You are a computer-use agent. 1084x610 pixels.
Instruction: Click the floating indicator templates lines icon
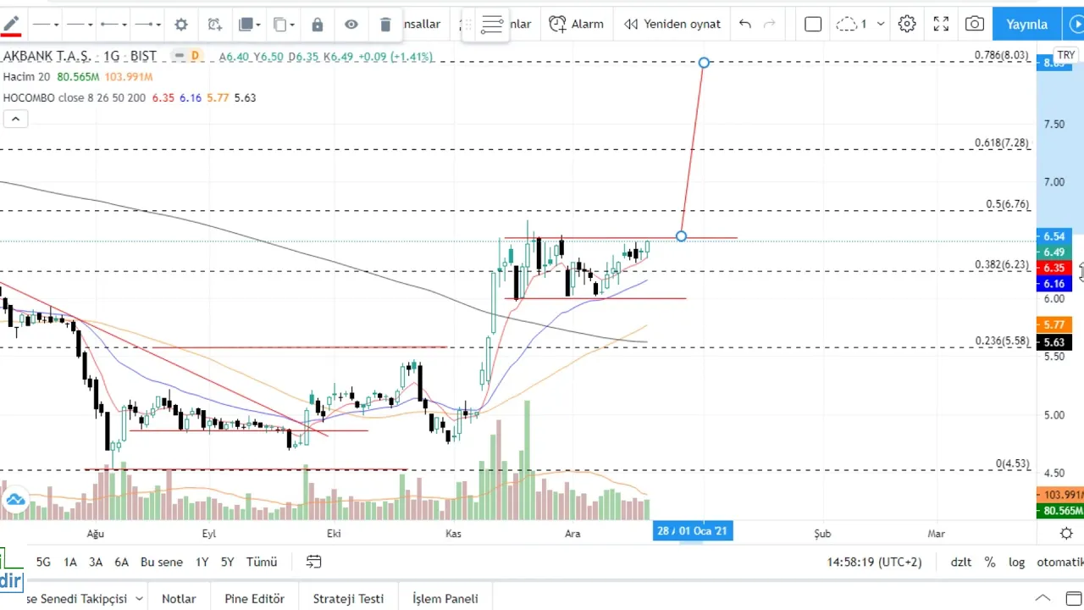coord(492,25)
